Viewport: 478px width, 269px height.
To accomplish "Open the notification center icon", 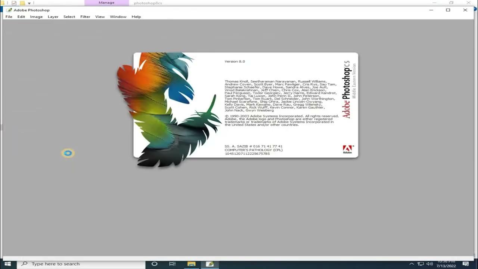I will (x=466, y=264).
